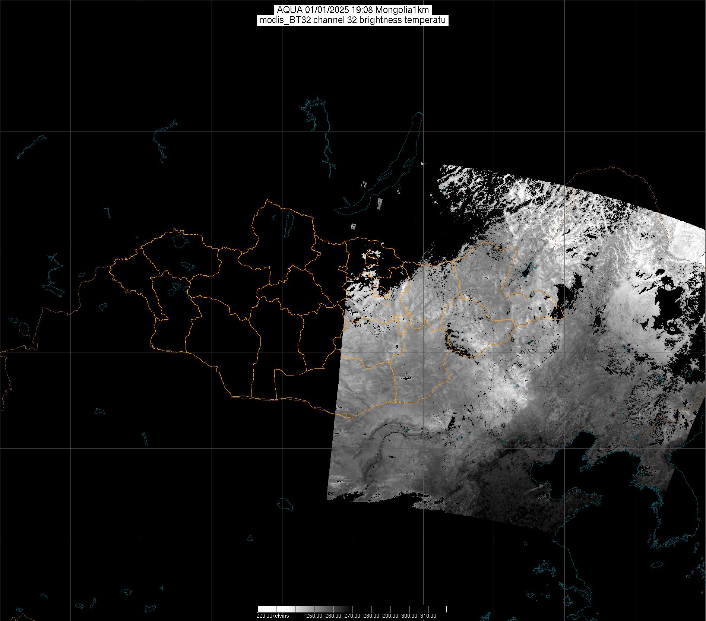Click the 310.00 colorbar label
This screenshot has height=621, width=706.
tap(428, 616)
